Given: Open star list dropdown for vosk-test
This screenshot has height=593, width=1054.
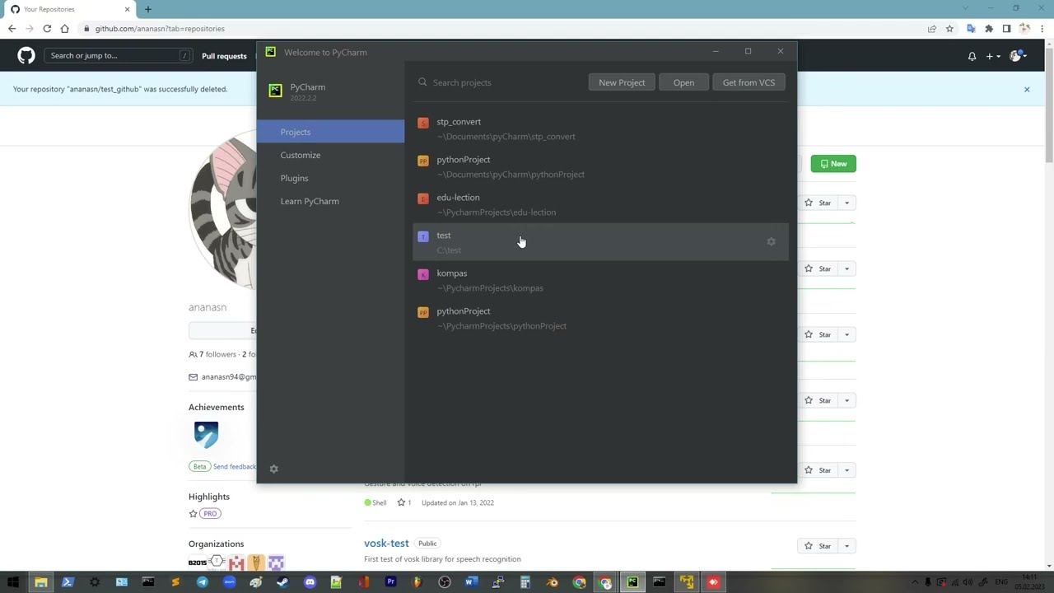Looking at the screenshot, I should (x=846, y=546).
